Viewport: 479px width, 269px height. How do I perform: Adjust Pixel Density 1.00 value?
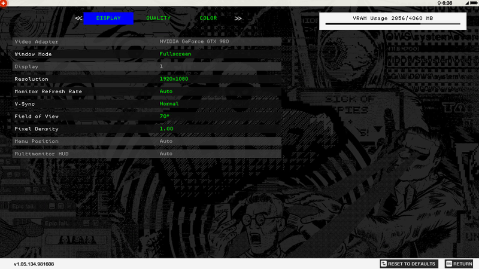(166, 129)
